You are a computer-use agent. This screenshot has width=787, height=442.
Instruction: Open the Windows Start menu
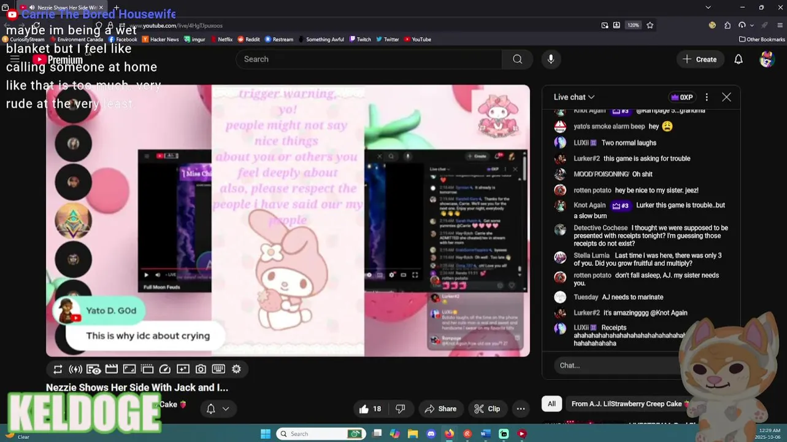(x=266, y=433)
